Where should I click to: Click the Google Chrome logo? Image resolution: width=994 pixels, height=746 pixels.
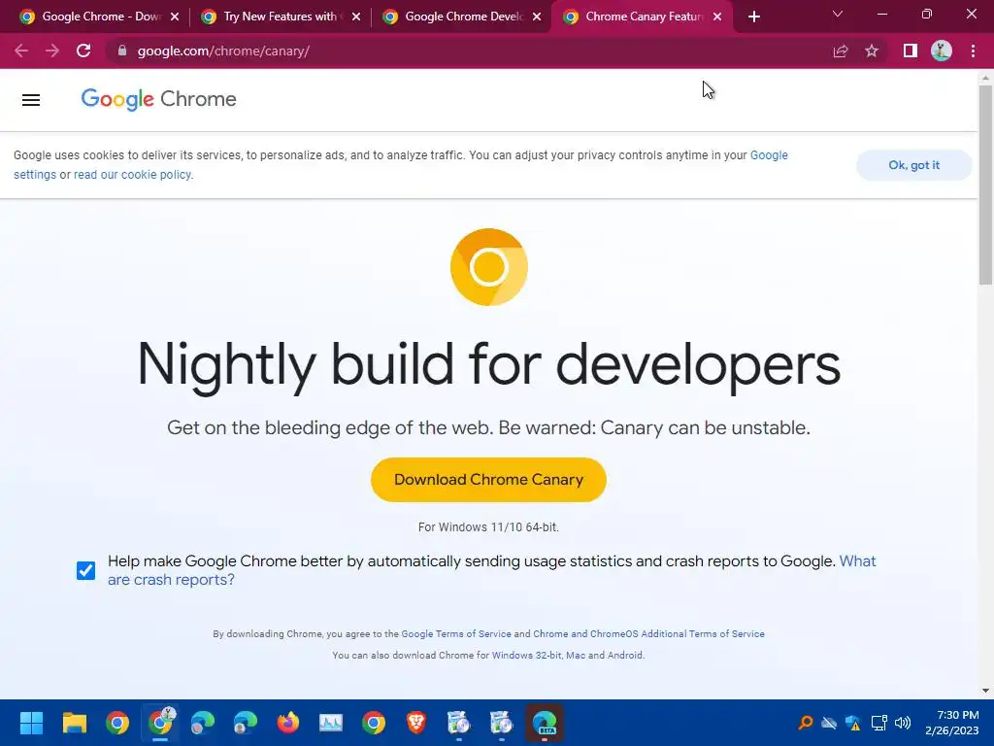158,99
